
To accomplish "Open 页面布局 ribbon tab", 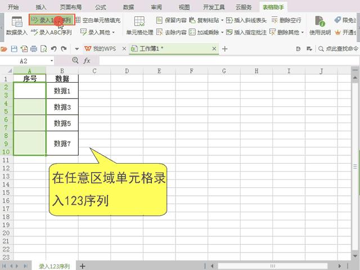I will [x=71, y=7].
